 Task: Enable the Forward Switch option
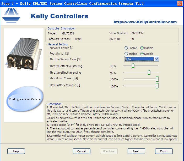coord(126,48)
